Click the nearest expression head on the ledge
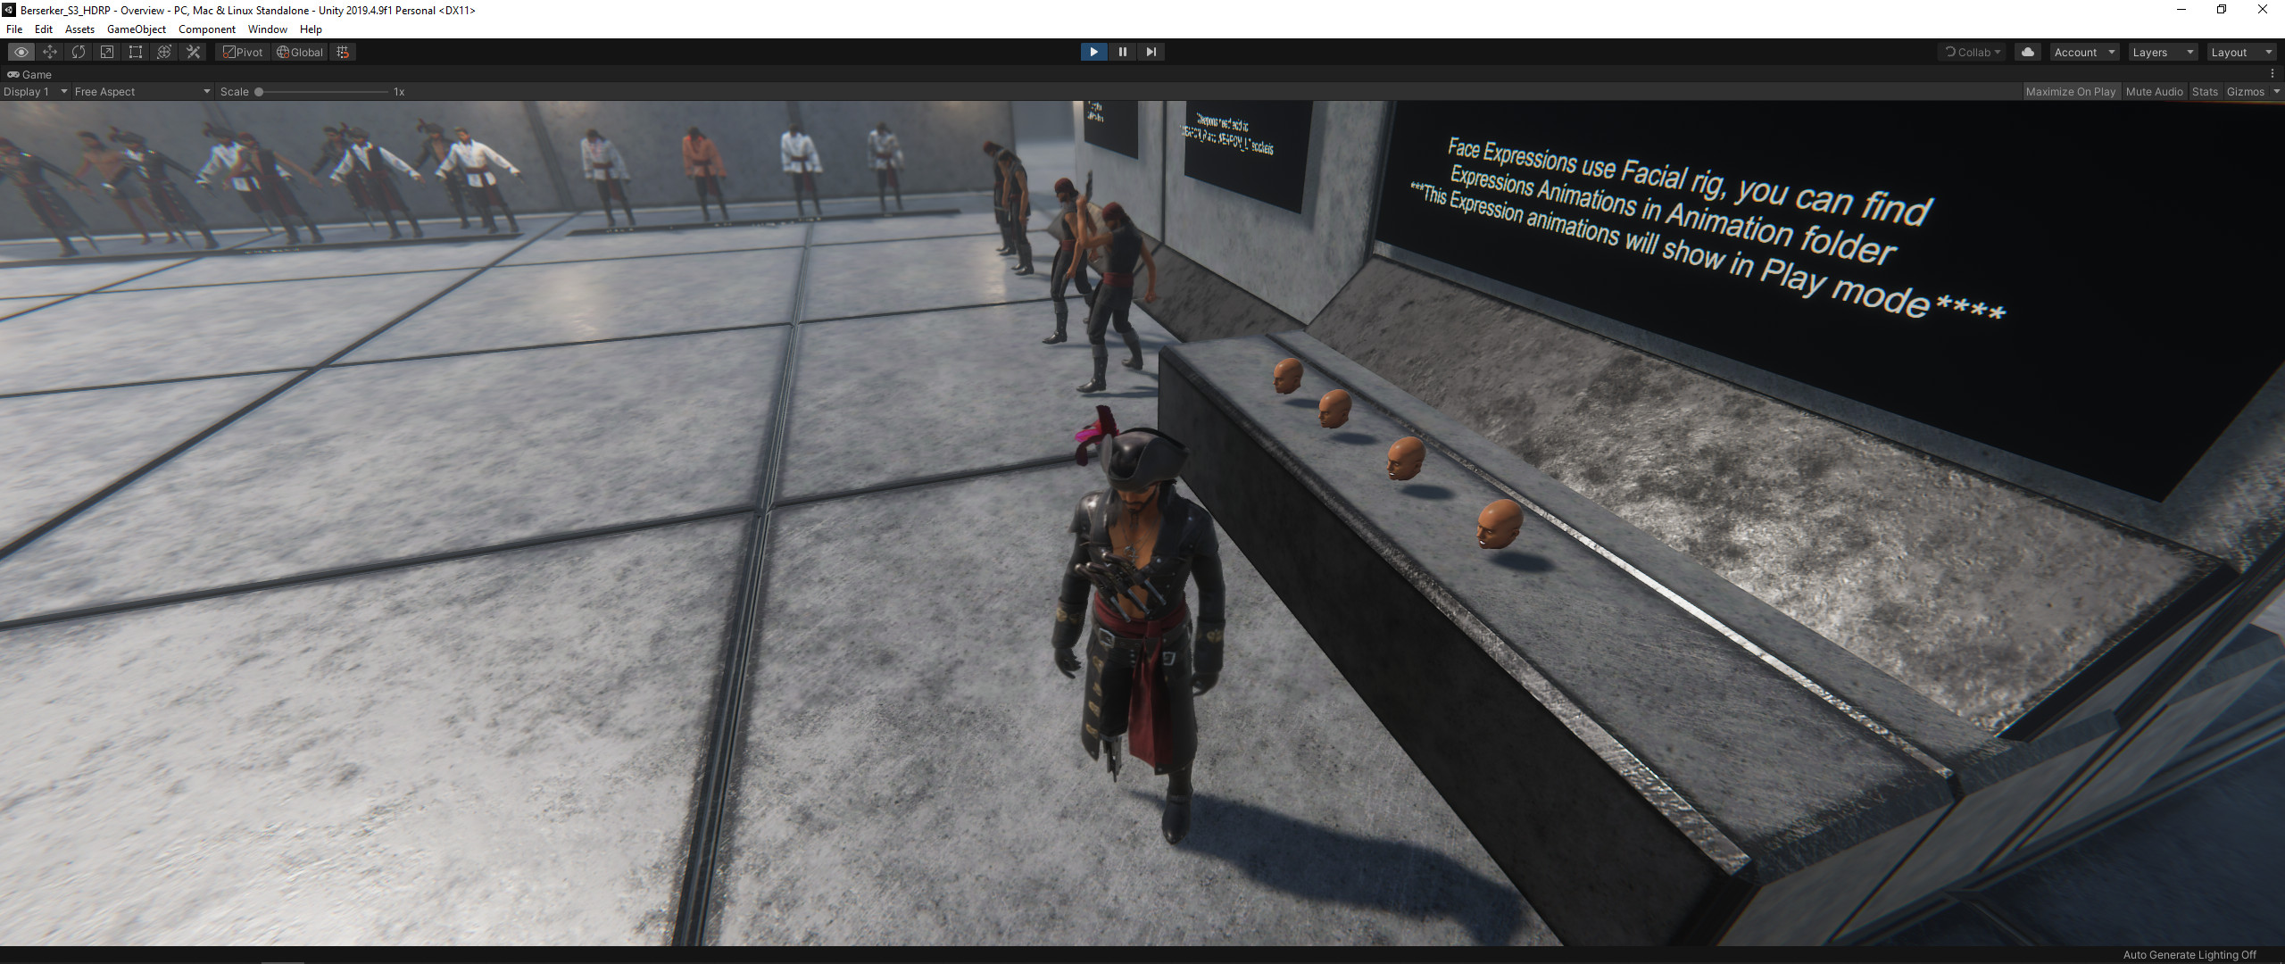Screen dimensions: 2285x964 tap(1499, 524)
